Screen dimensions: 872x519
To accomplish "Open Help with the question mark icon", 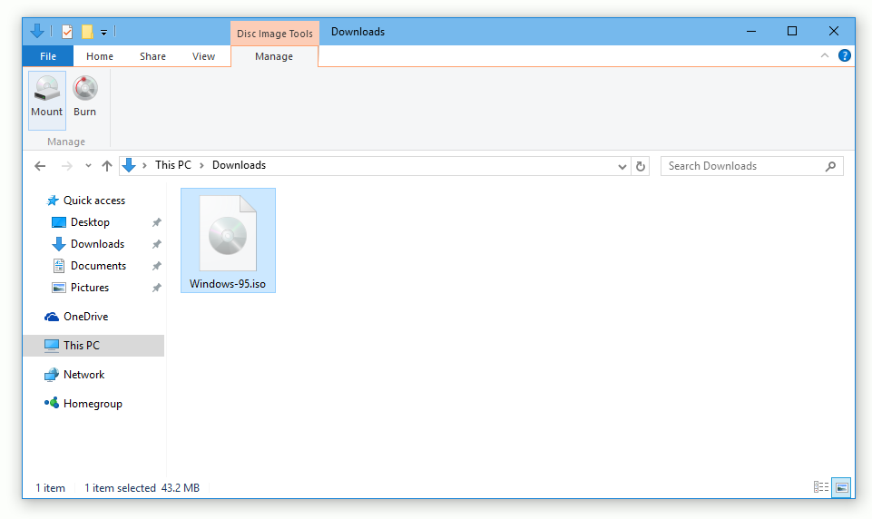I will click(x=844, y=55).
